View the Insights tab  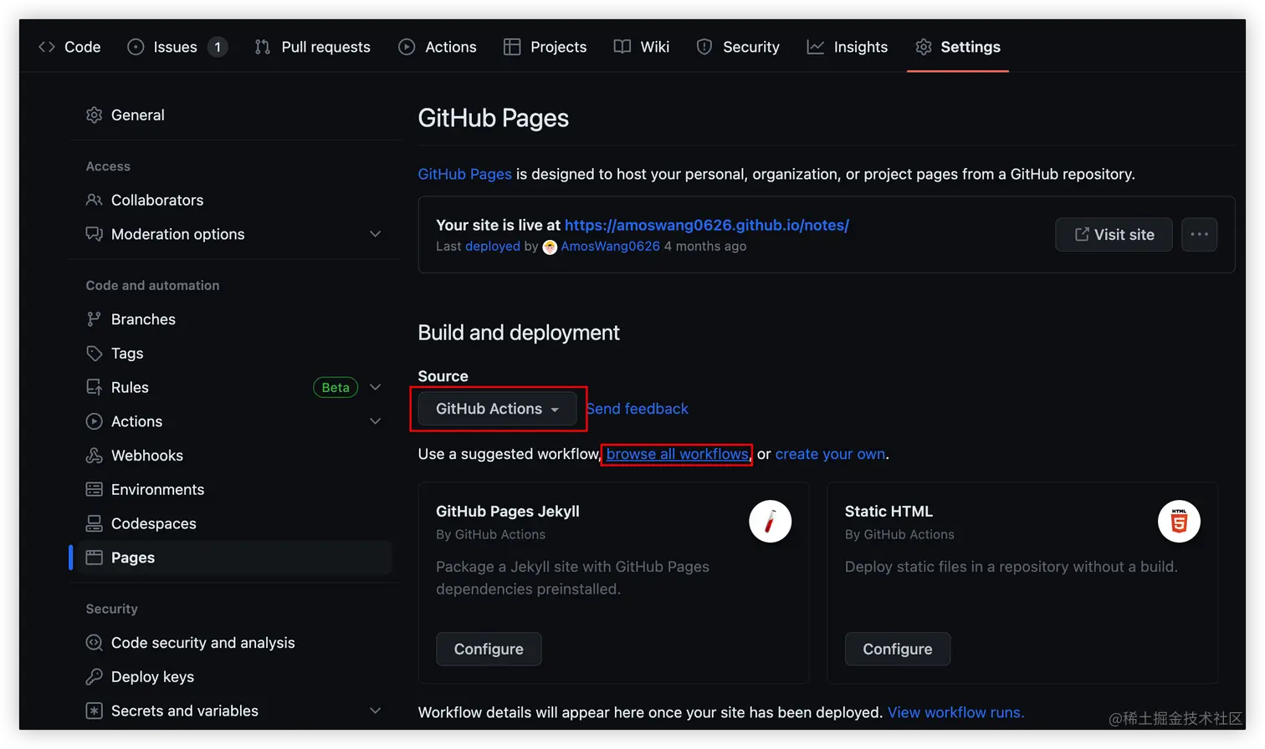pyautogui.click(x=848, y=47)
